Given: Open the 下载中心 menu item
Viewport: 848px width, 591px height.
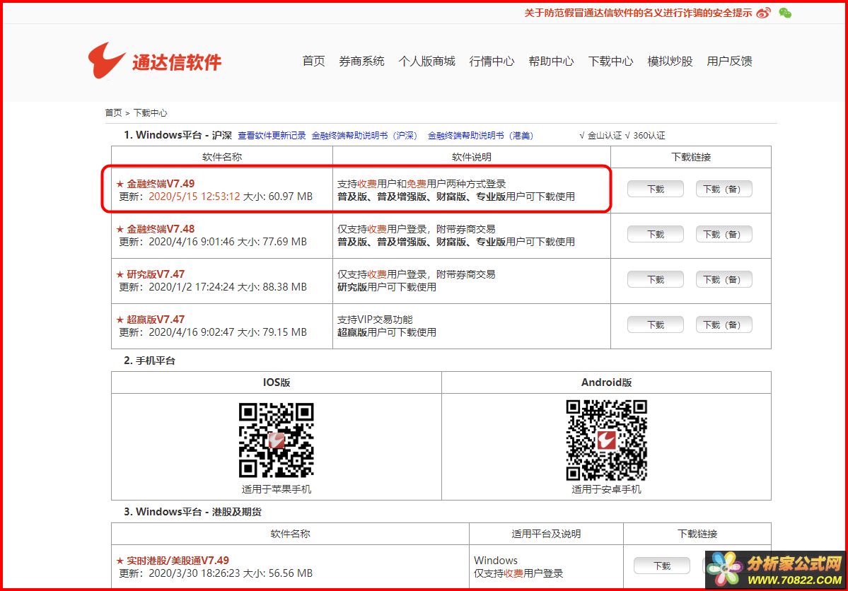Looking at the screenshot, I should pyautogui.click(x=610, y=61).
